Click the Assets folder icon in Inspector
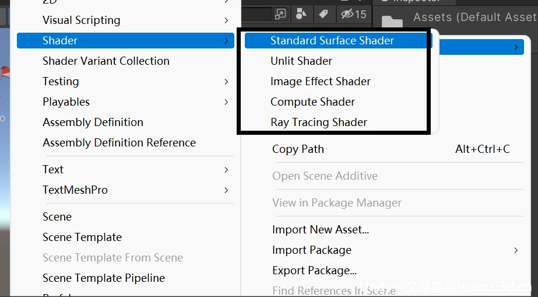Screen dimensions: 538x297 (x=392, y=22)
